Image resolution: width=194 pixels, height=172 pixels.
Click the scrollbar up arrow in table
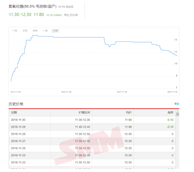178,111
